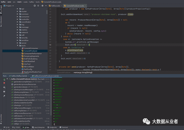The height and width of the screenshot is (130, 184).
Task: Expand the cluster folder
Action: [17, 11]
